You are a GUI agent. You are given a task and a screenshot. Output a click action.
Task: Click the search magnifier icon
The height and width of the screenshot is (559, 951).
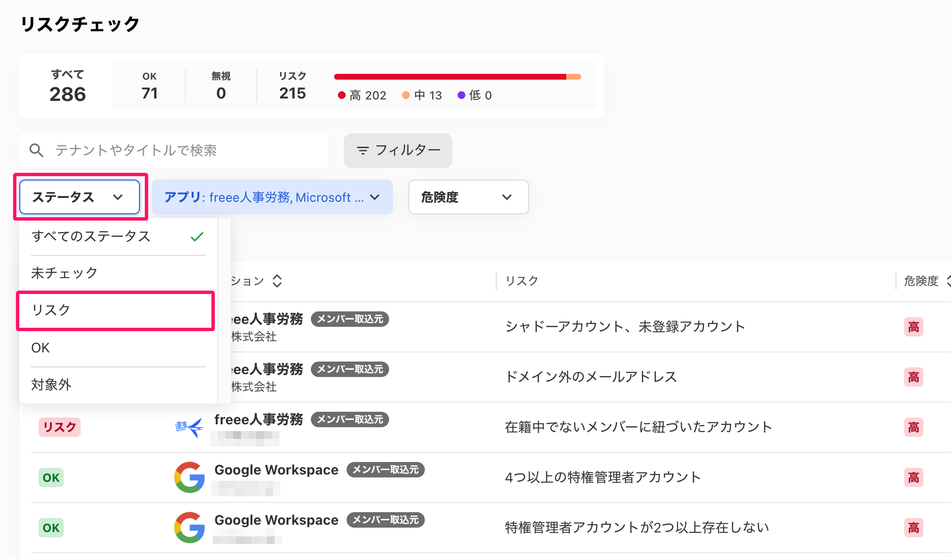(x=36, y=151)
